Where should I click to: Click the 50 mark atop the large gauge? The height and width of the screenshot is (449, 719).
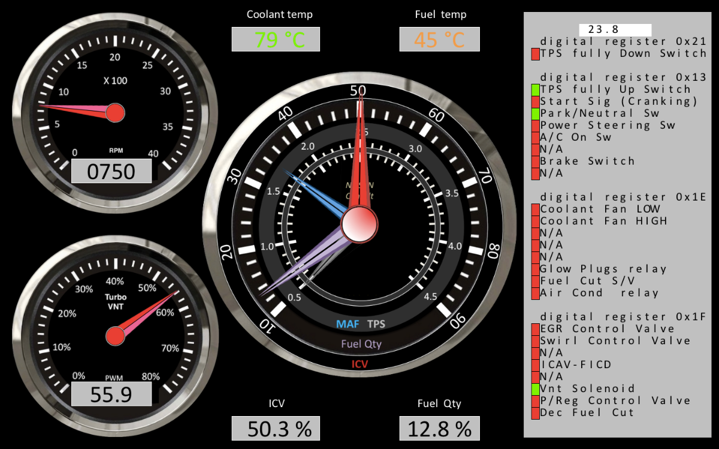point(358,90)
